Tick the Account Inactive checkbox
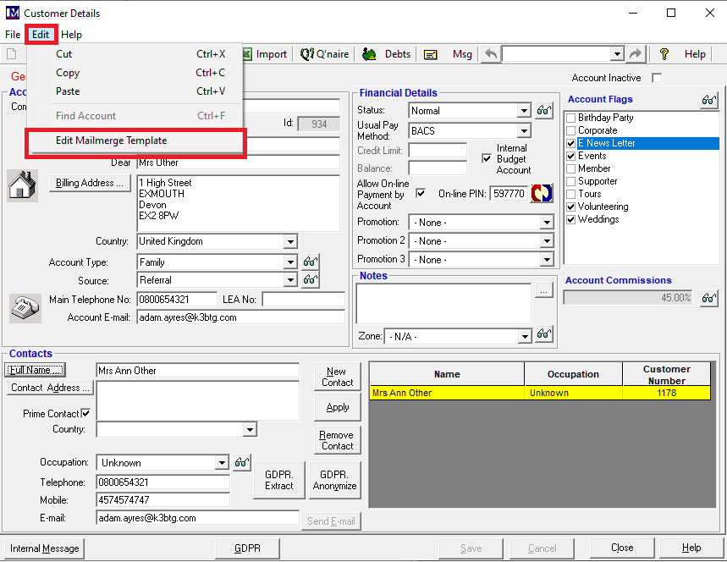Screen dimensions: 727x562 (656, 78)
